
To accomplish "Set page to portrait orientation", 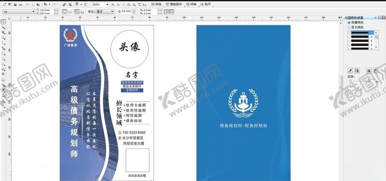I will click(x=65, y=11).
